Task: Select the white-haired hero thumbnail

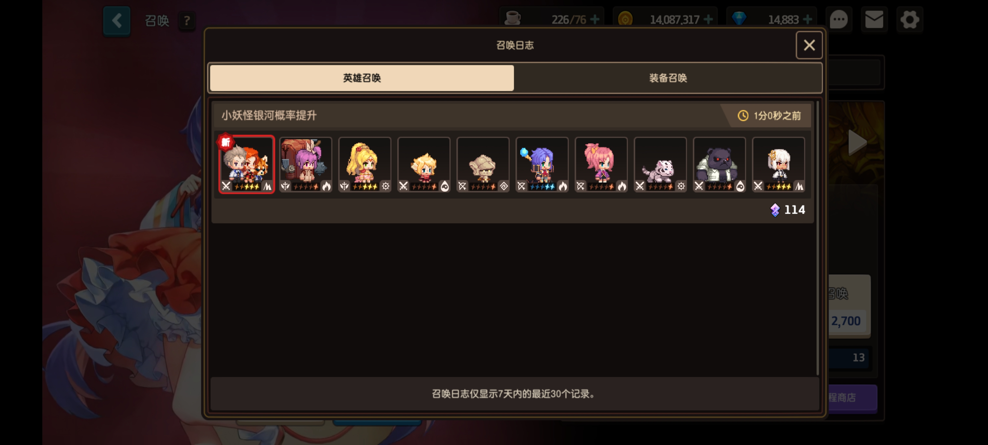Action: point(778,164)
